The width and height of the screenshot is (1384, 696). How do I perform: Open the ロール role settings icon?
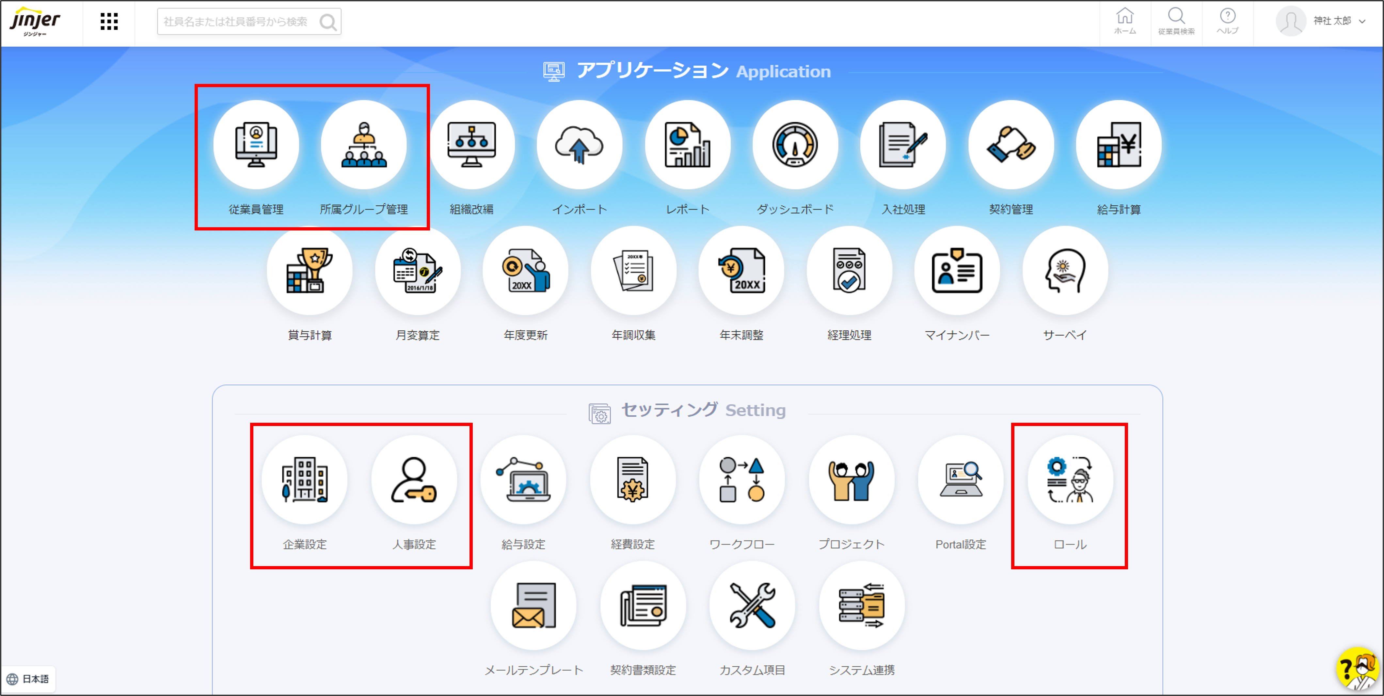(x=1070, y=480)
